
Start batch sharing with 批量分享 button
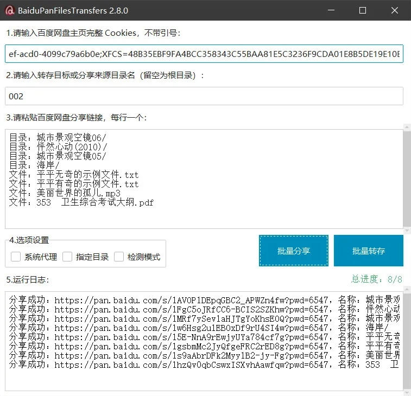294,251
